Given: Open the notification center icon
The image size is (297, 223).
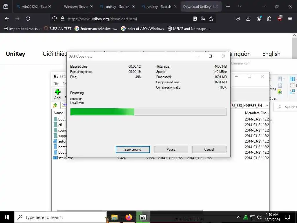Looking at the screenshot, I should tap(287, 217).
